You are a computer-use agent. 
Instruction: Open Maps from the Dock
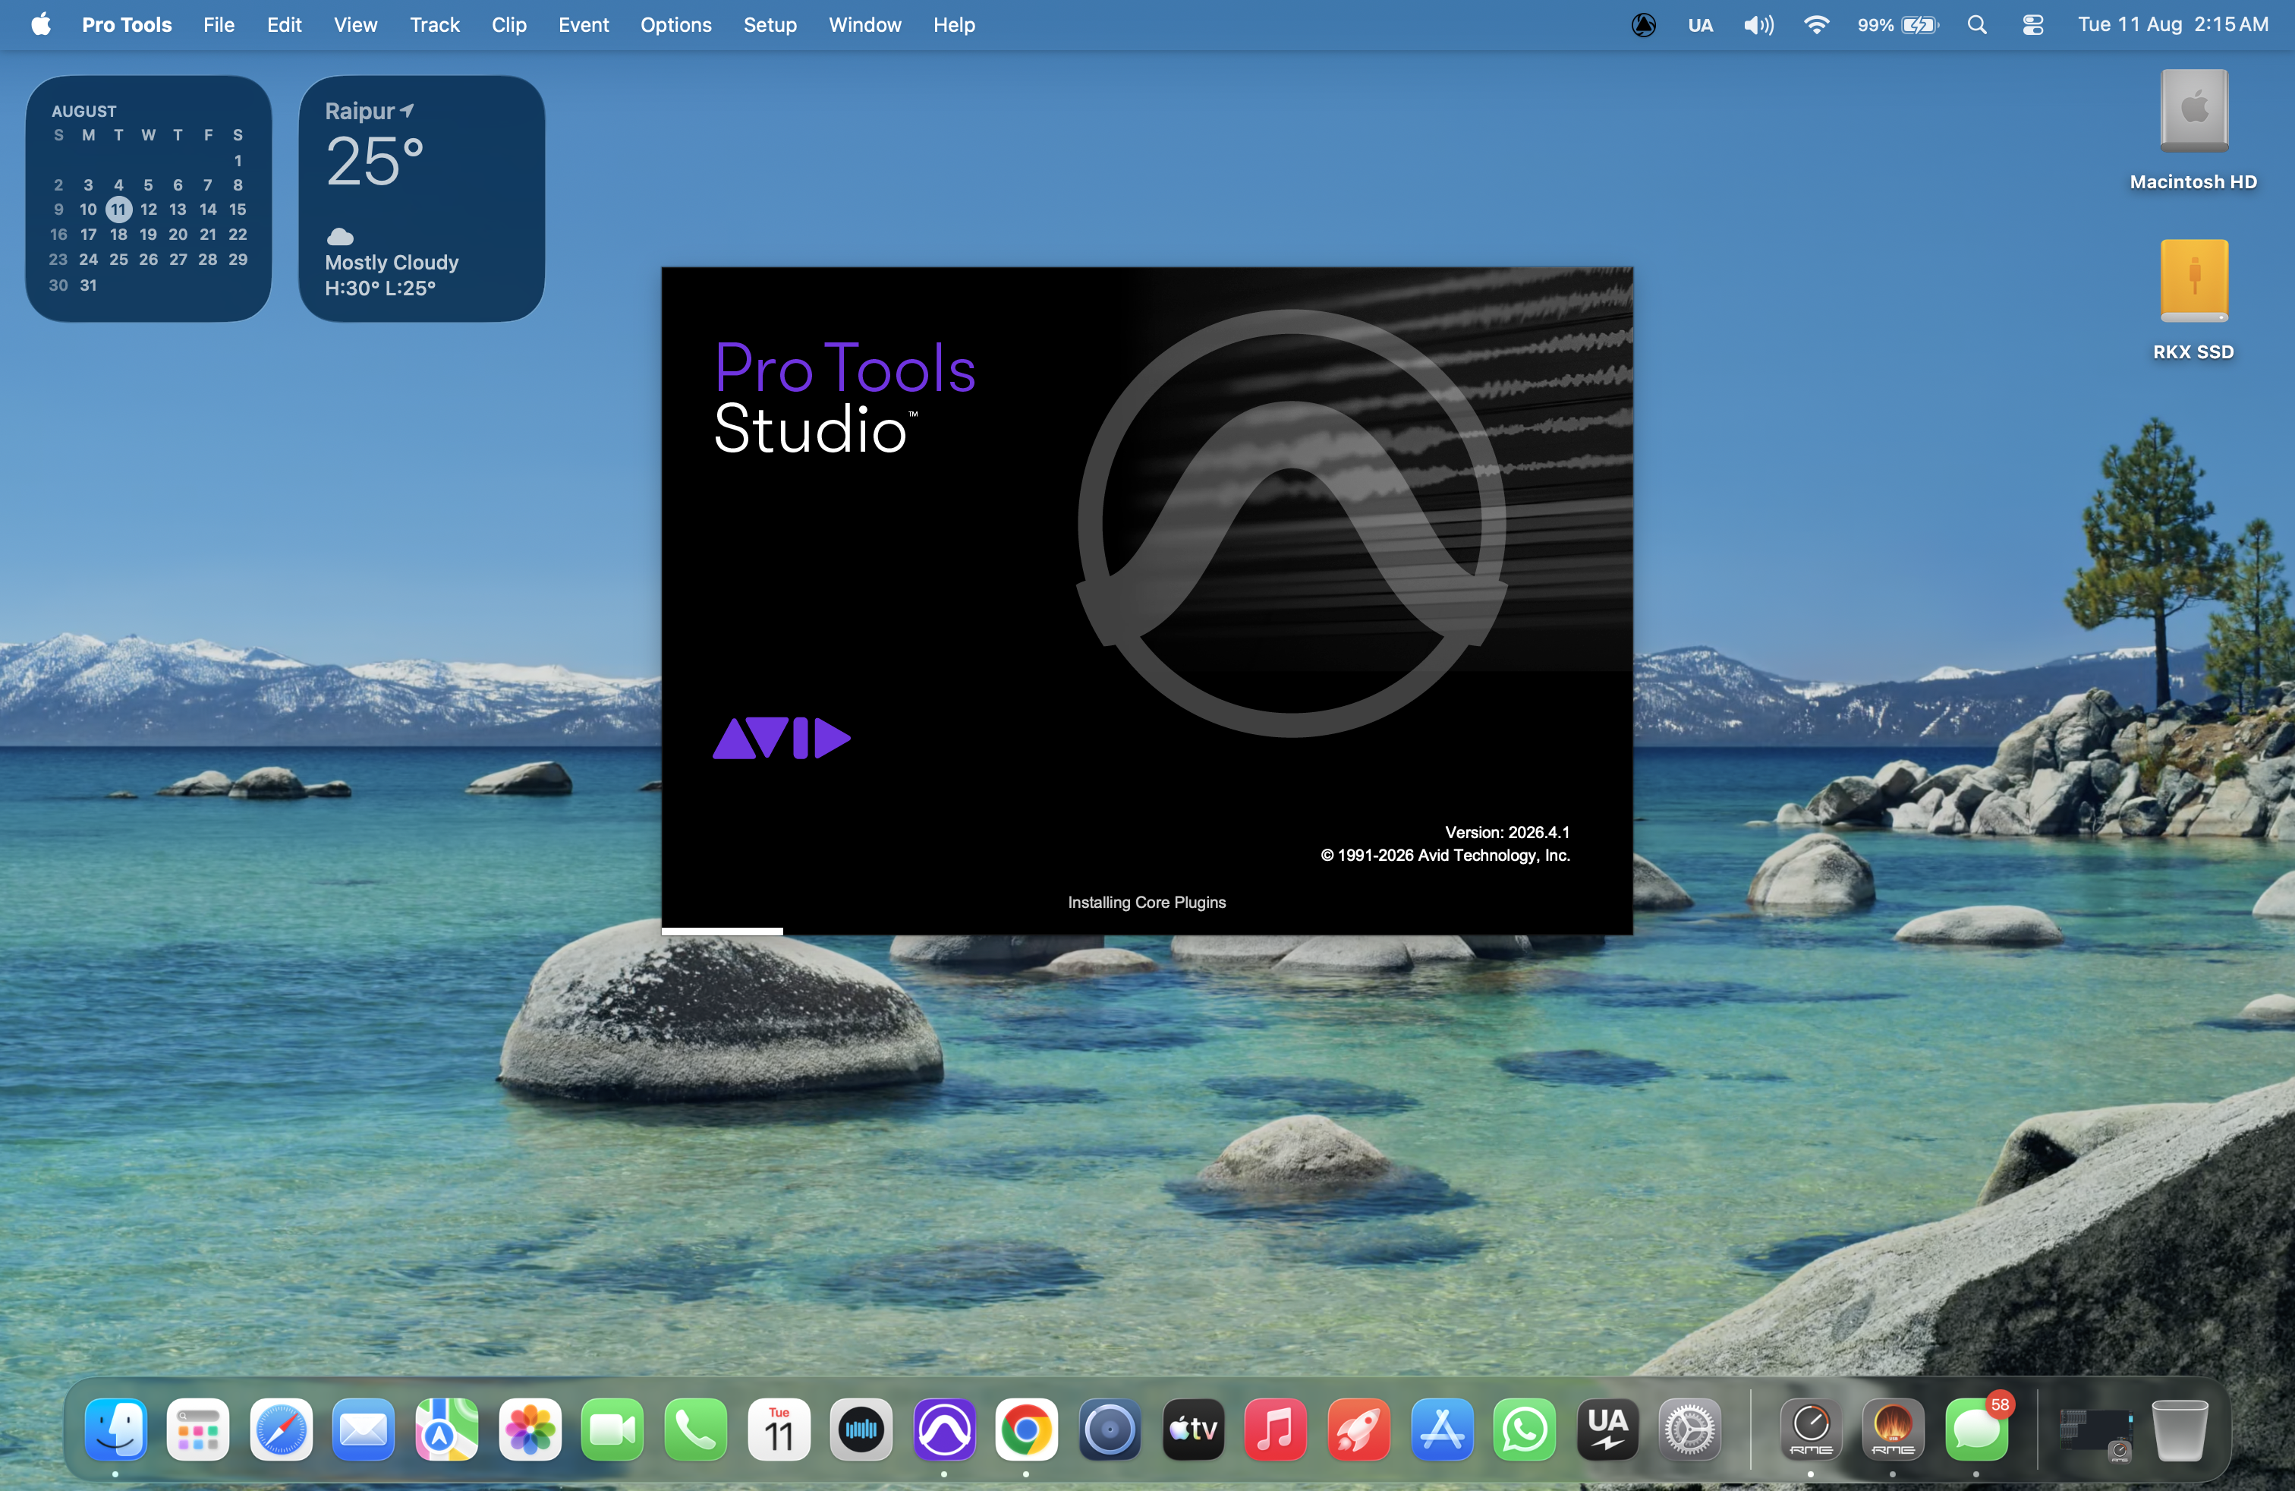pyautogui.click(x=446, y=1430)
